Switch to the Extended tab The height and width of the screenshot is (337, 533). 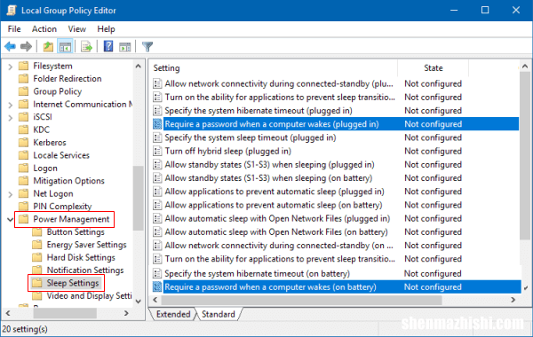[x=173, y=314]
